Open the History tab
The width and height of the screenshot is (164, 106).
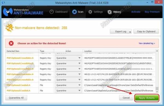point(114,12)
